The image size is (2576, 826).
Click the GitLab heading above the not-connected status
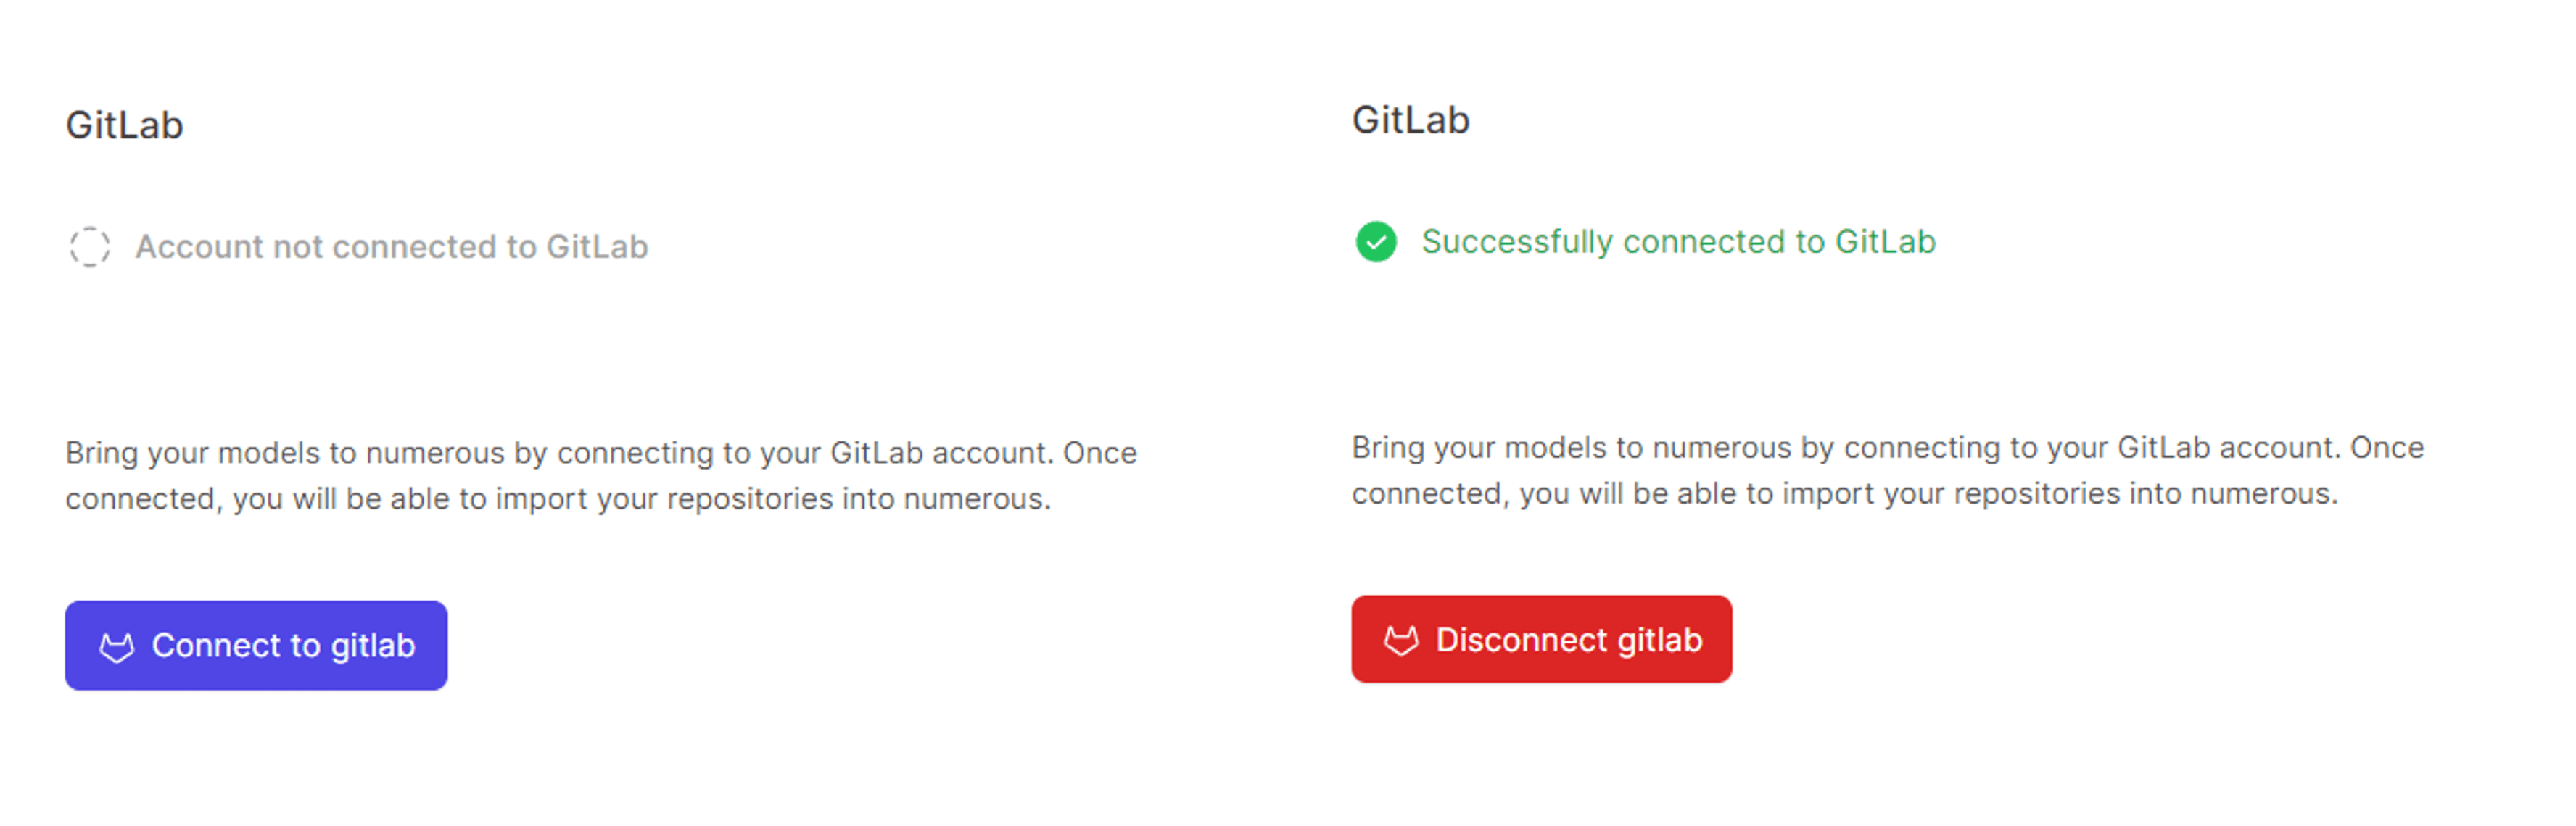pos(124,125)
